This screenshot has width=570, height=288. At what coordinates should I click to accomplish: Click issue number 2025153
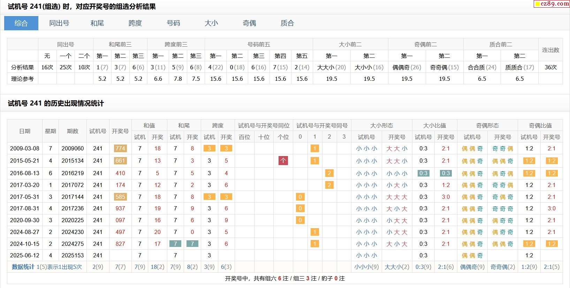[x=73, y=255]
